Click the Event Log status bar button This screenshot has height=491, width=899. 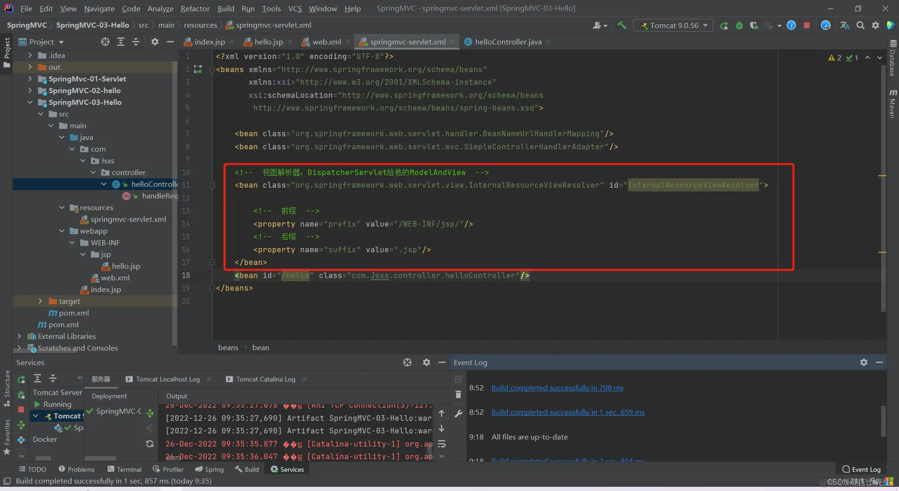pyautogui.click(x=861, y=469)
